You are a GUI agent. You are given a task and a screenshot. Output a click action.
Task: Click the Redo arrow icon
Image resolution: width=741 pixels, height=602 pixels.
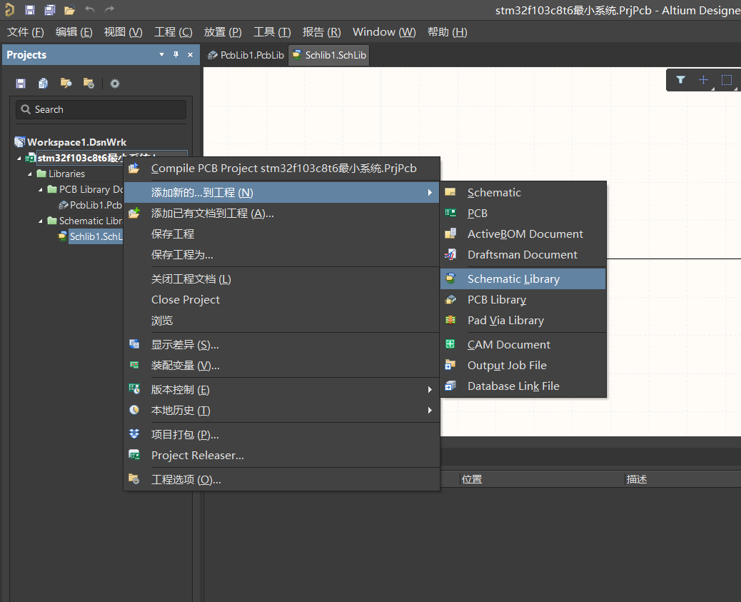(x=109, y=9)
